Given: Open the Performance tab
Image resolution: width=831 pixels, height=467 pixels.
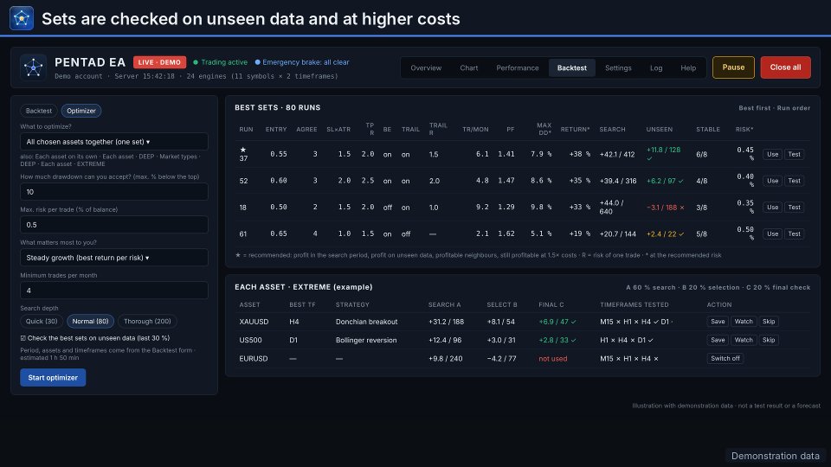Looking at the screenshot, I should (x=518, y=67).
